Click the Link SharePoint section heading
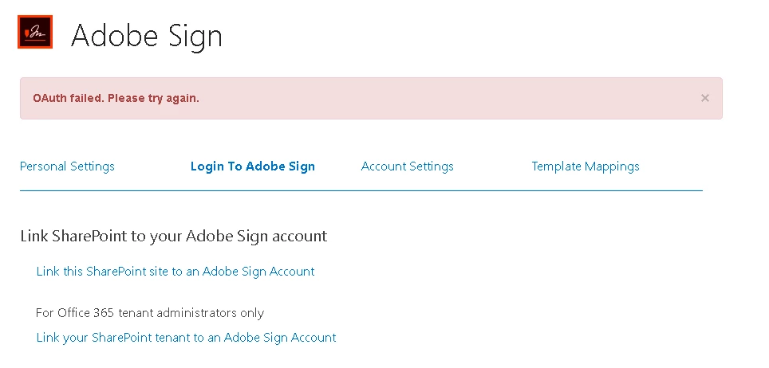The height and width of the screenshot is (368, 769). click(x=173, y=236)
